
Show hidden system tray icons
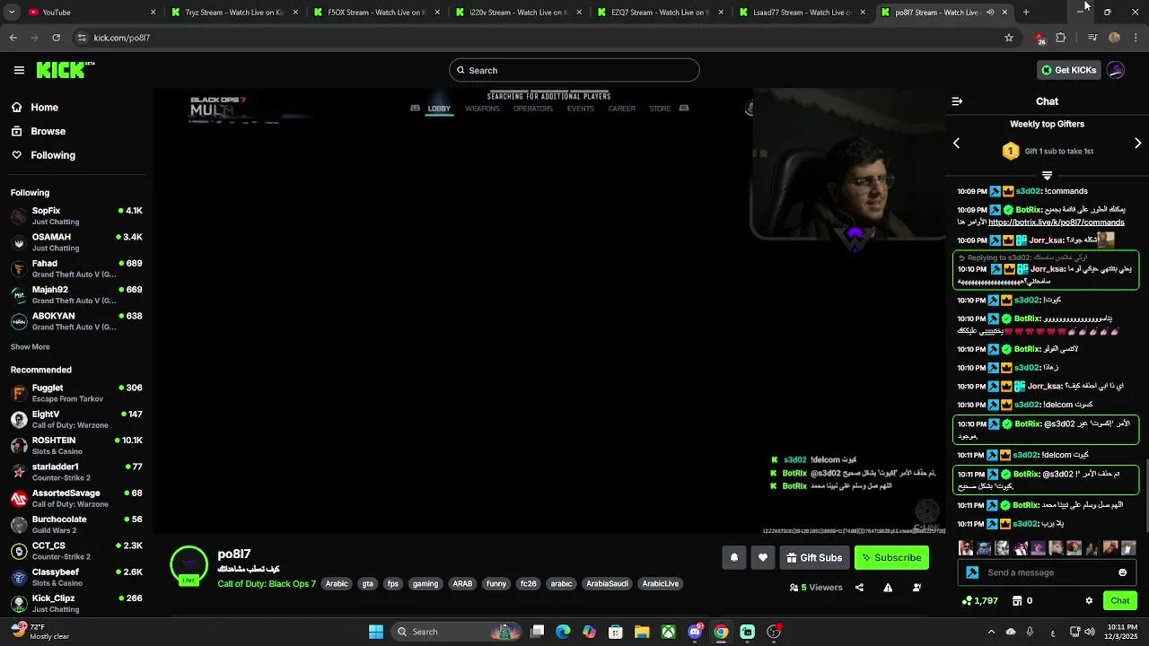pyautogui.click(x=991, y=632)
